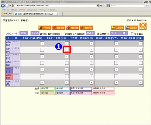The image size is (151, 125).
Task: Click the orange X 業務終了 icon
Action: pos(143,26)
